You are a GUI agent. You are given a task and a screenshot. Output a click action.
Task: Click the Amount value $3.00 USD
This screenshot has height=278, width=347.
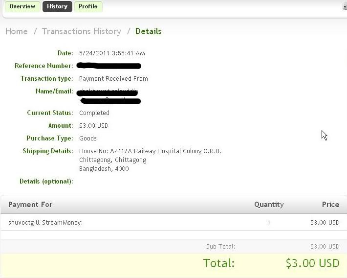94,126
